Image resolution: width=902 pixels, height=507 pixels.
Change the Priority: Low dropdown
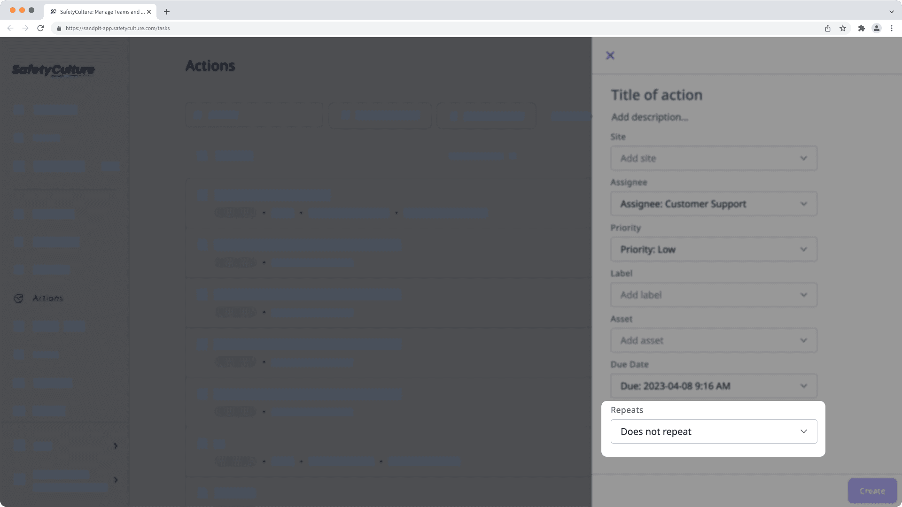point(713,249)
